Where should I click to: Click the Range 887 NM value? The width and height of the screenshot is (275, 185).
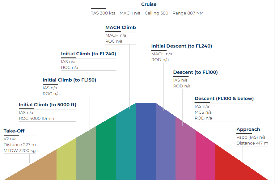188,13
